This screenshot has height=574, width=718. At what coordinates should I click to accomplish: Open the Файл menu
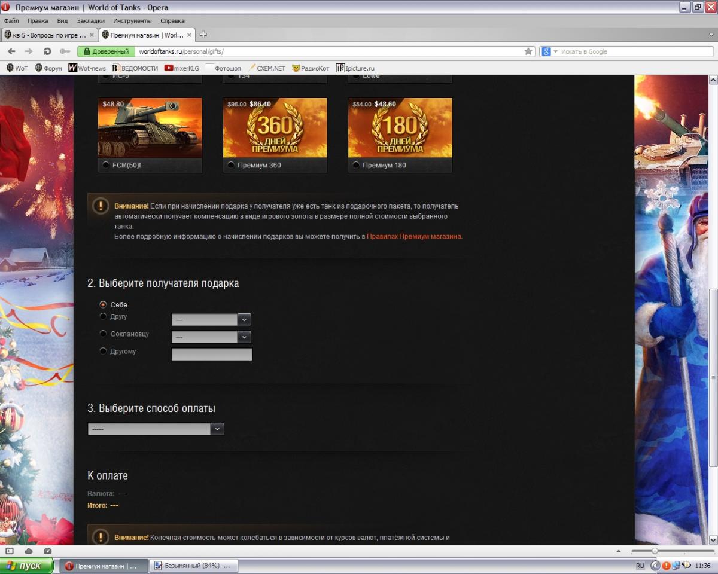[x=11, y=20]
